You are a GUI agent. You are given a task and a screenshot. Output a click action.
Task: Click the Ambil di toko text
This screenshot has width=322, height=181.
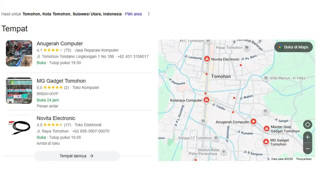(48, 144)
